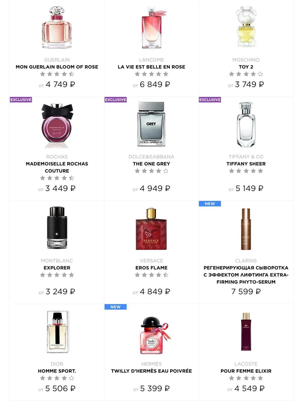Viewport: 303px width, 401px height.
Task: Select the 7 599 ₽ Clarins serum price
Action: tap(246, 292)
